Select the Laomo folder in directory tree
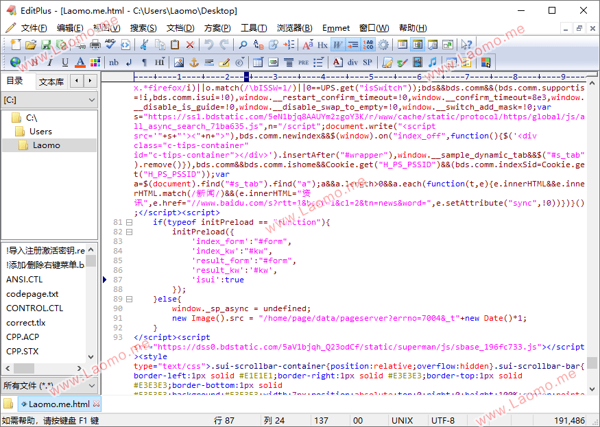 click(47, 145)
